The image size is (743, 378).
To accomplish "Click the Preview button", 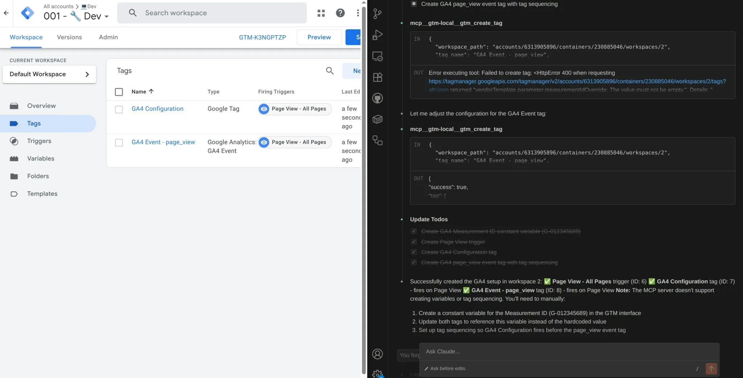I will click(319, 37).
